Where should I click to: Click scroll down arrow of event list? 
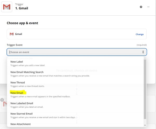[145, 125]
